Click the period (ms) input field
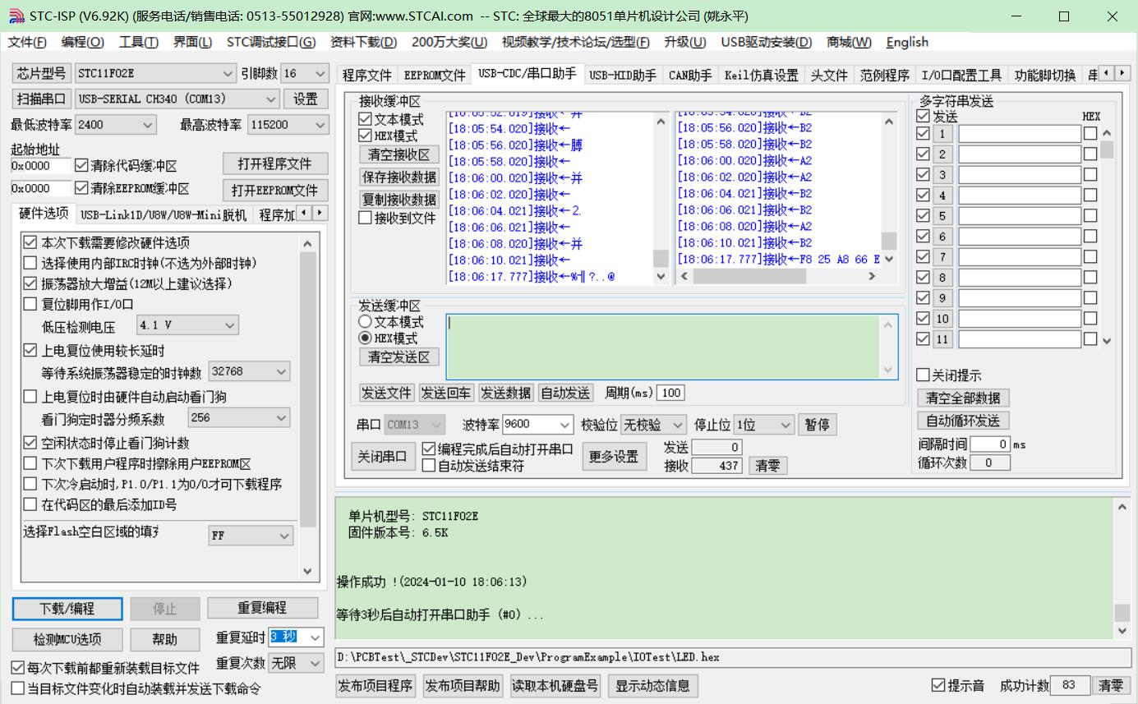The height and width of the screenshot is (704, 1138). 671,393
